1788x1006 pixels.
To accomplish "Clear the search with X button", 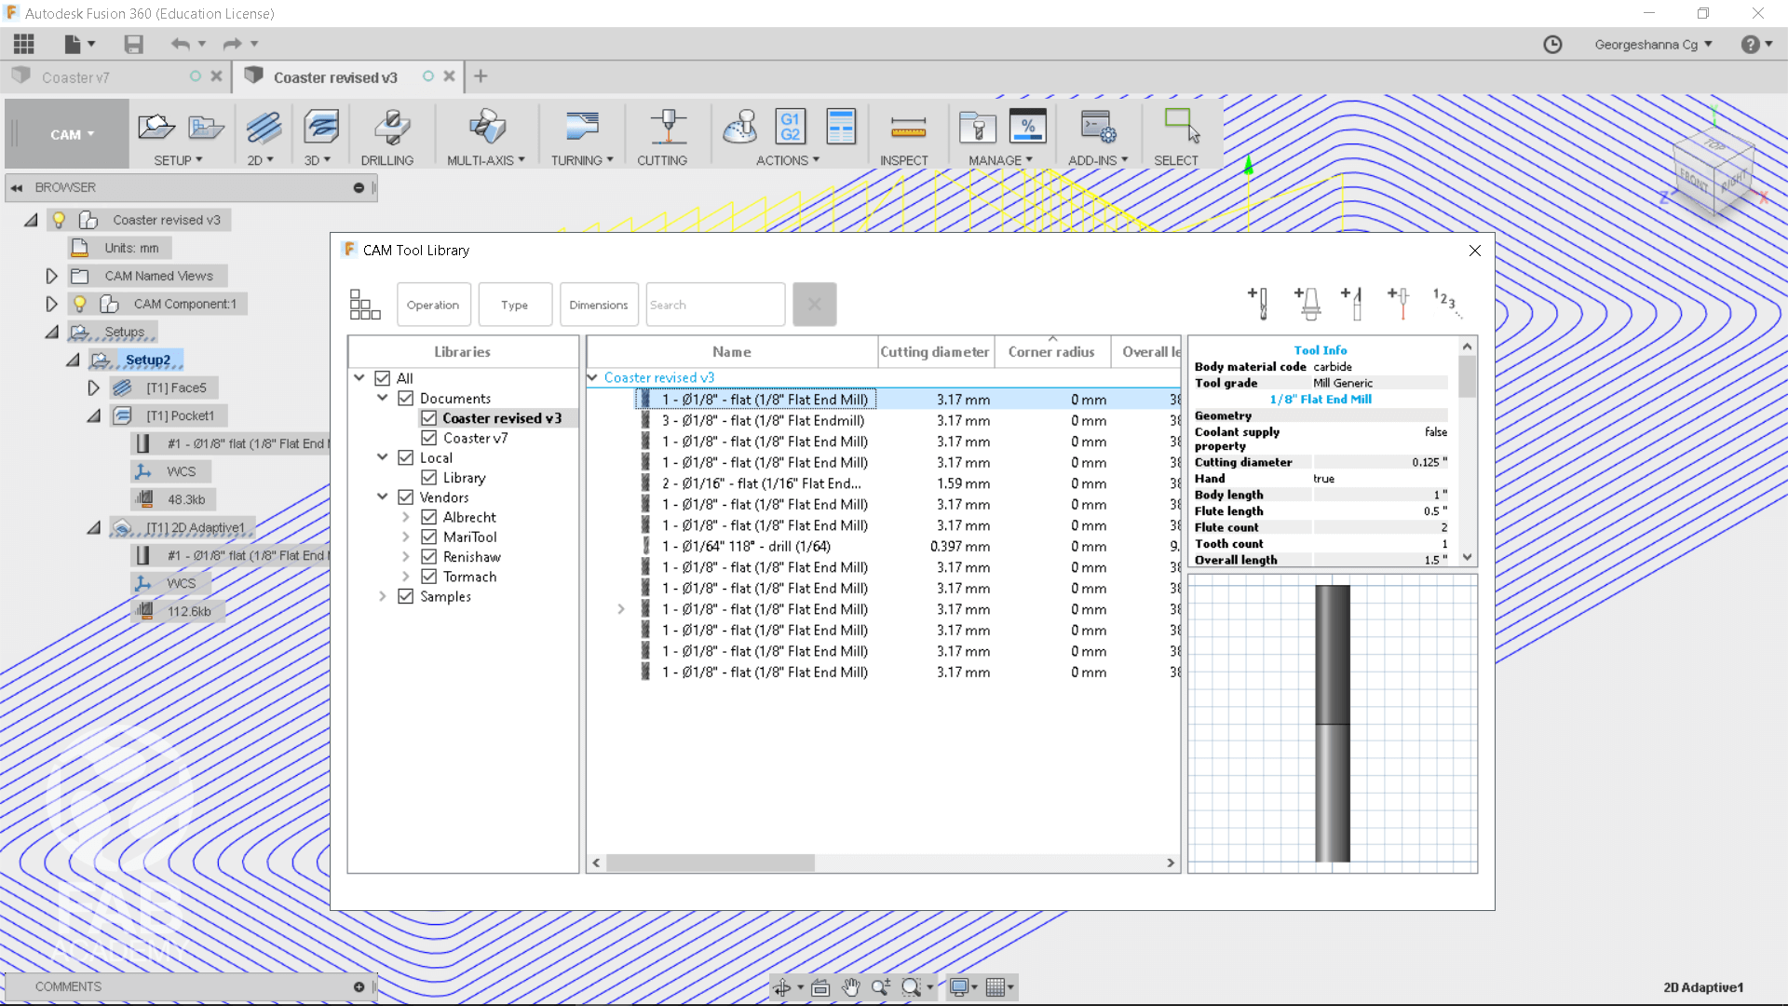I will [815, 305].
